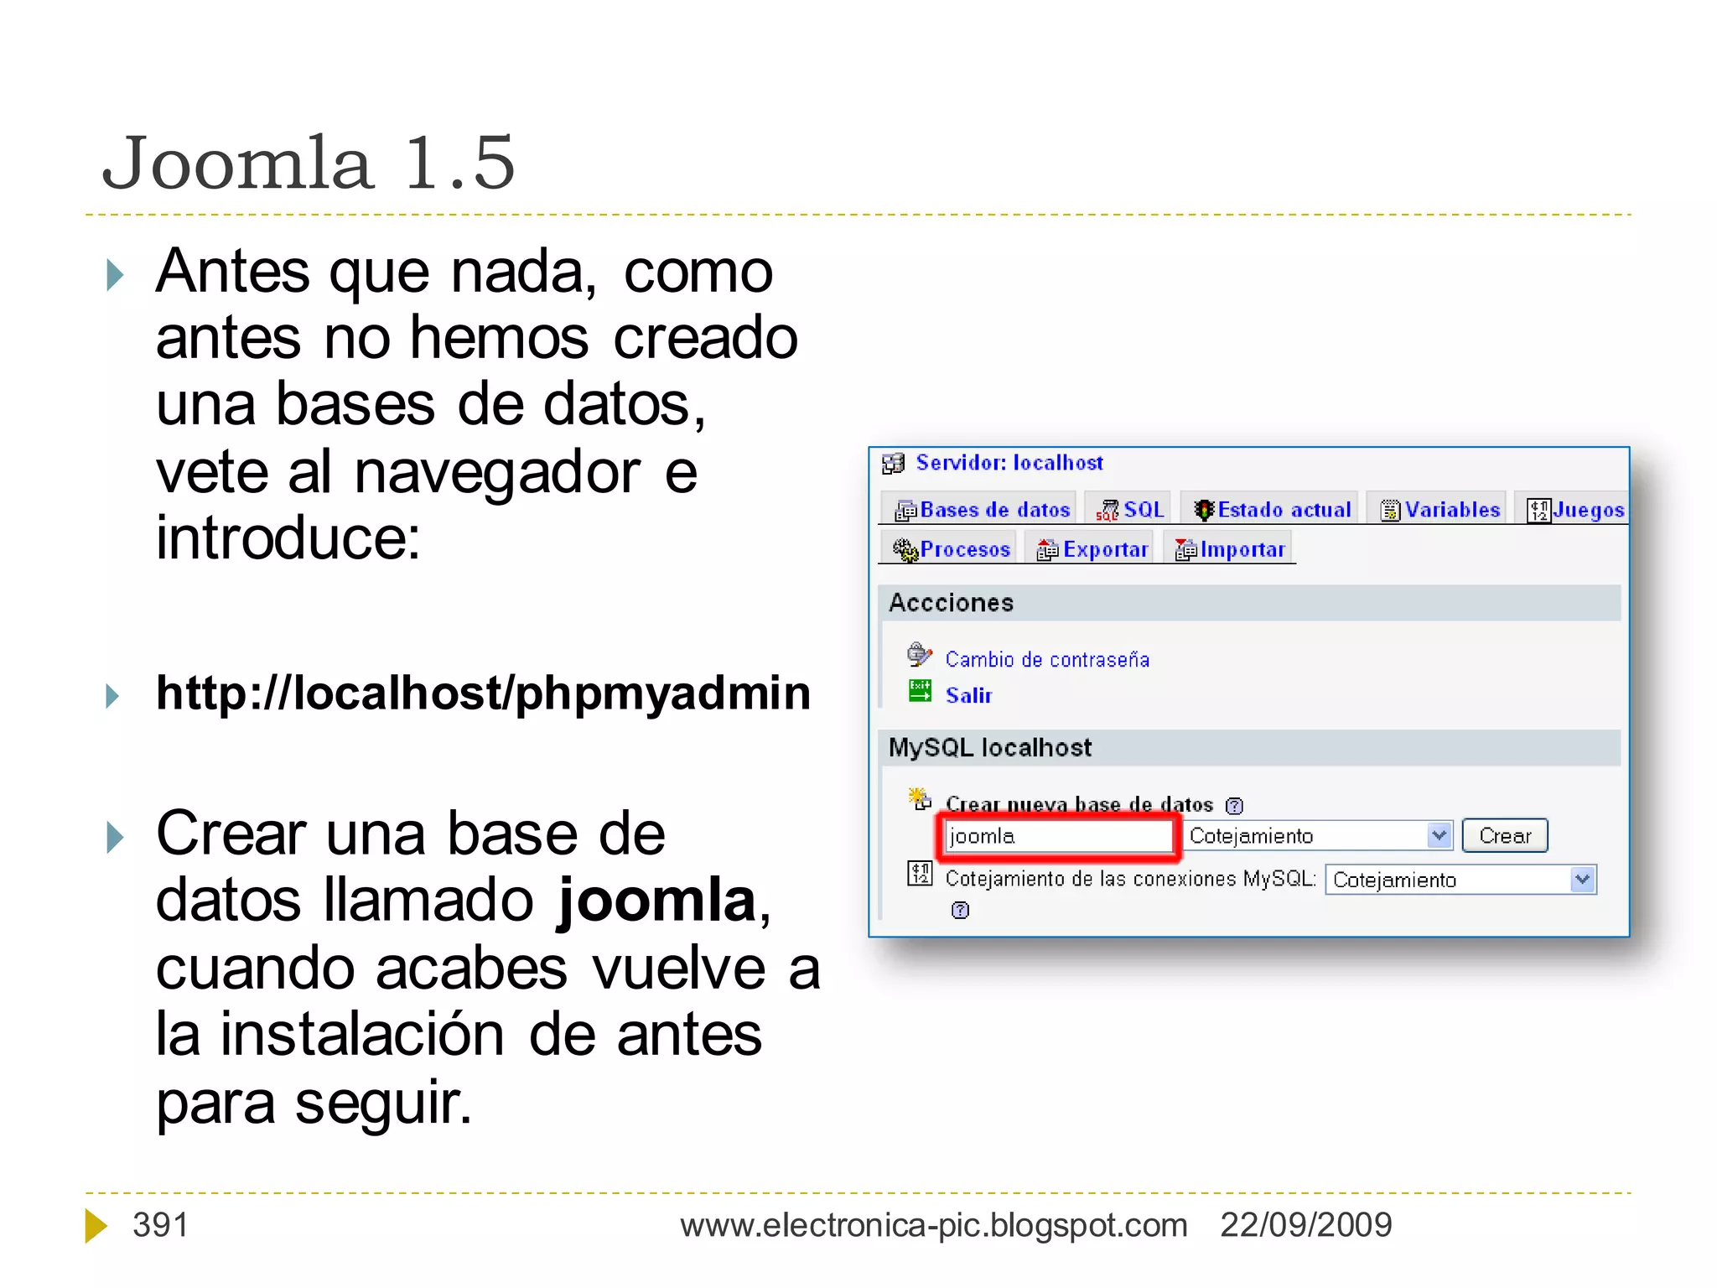The height and width of the screenshot is (1288, 1717).
Task: Click the http://localhost/phpmyadmin text on the slide
Action: [484, 694]
